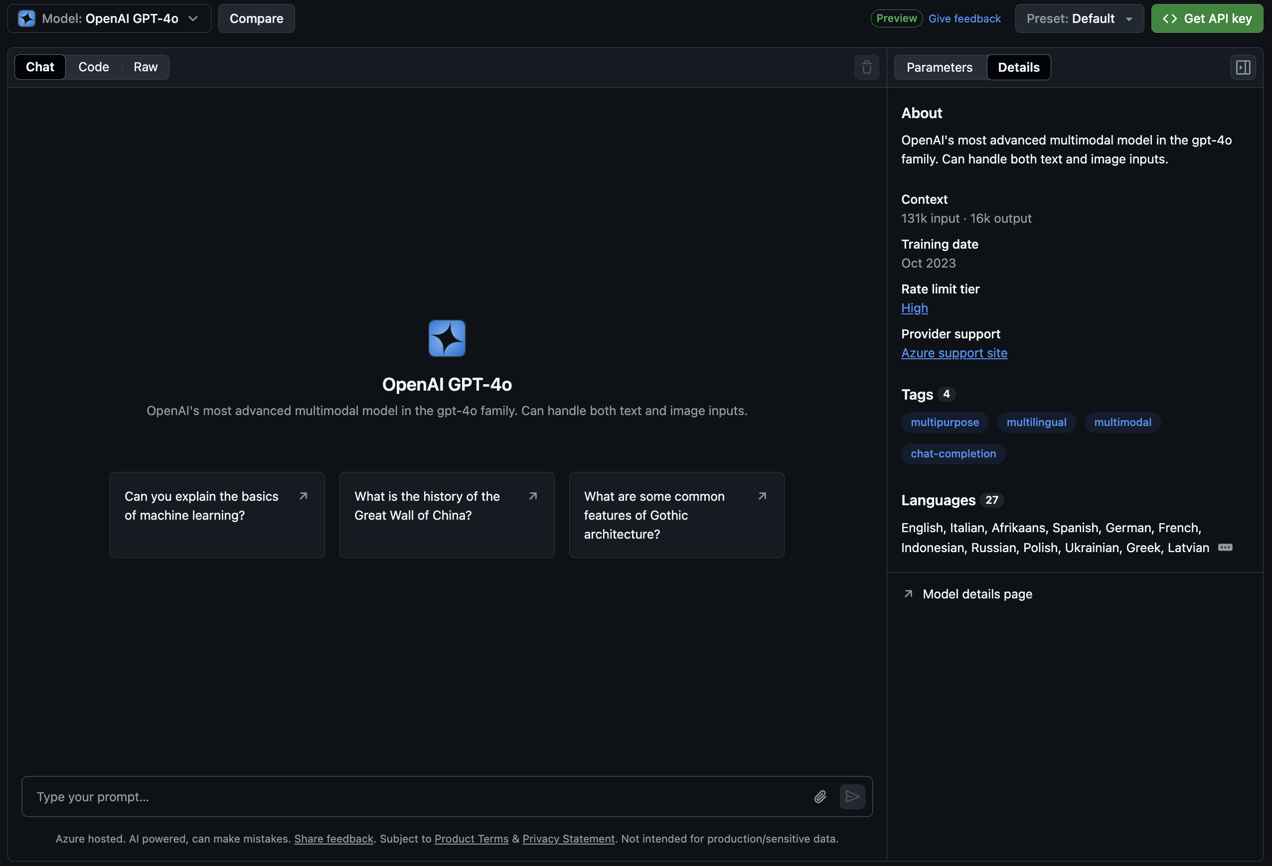Click the Share feedback link in footer

pyautogui.click(x=333, y=839)
